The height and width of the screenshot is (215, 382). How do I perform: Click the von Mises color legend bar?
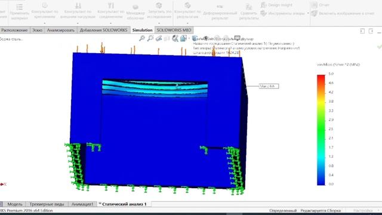321,130
